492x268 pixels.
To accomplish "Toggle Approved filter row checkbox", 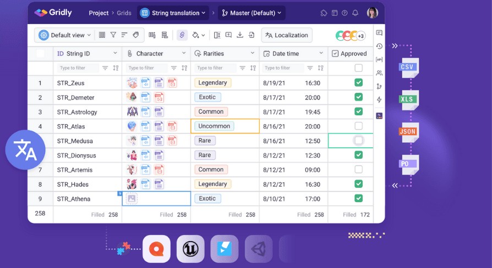I will [358, 68].
